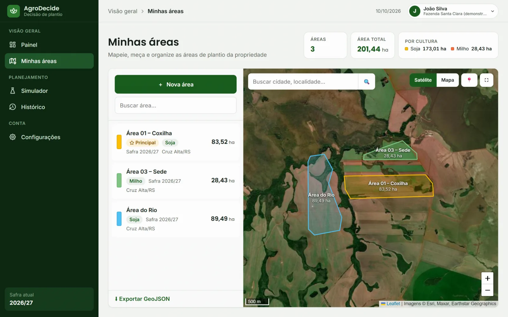Open the Leaflet attribution link

pyautogui.click(x=393, y=304)
